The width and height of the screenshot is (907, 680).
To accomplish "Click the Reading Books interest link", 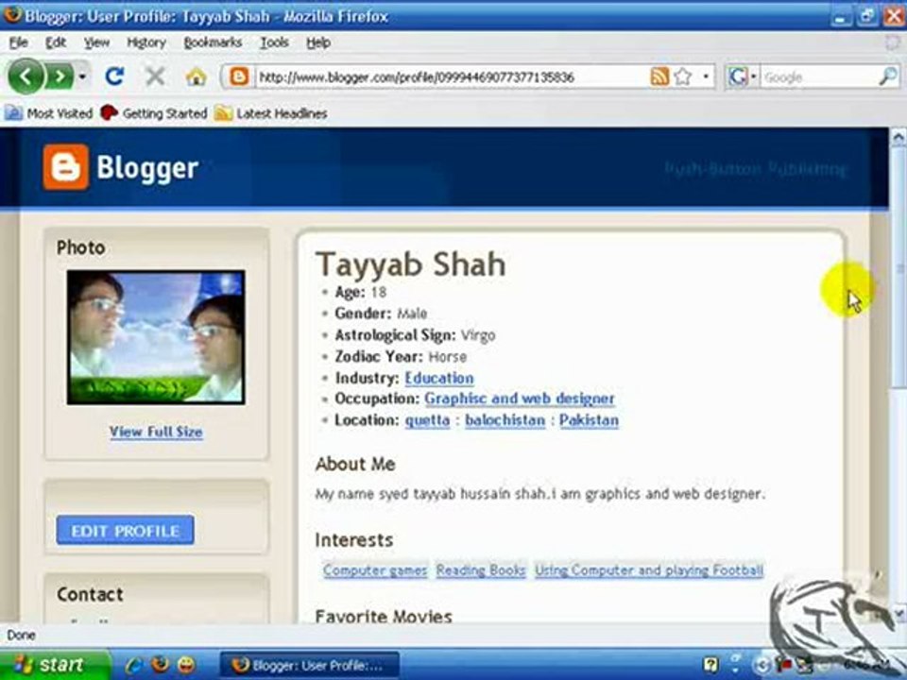I will point(481,570).
